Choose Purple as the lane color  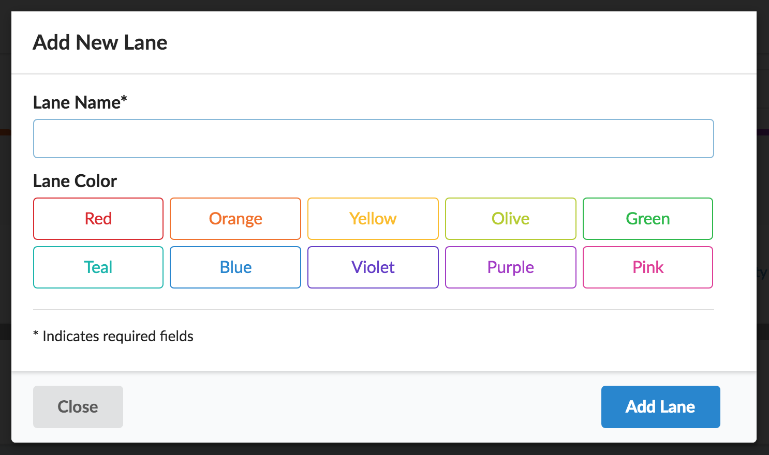(x=510, y=267)
